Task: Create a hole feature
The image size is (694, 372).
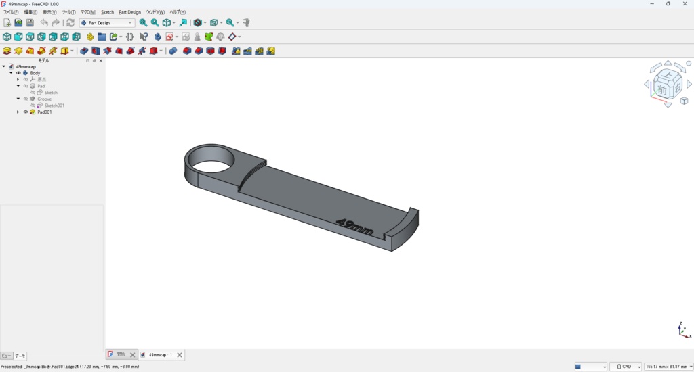Action: click(x=96, y=51)
